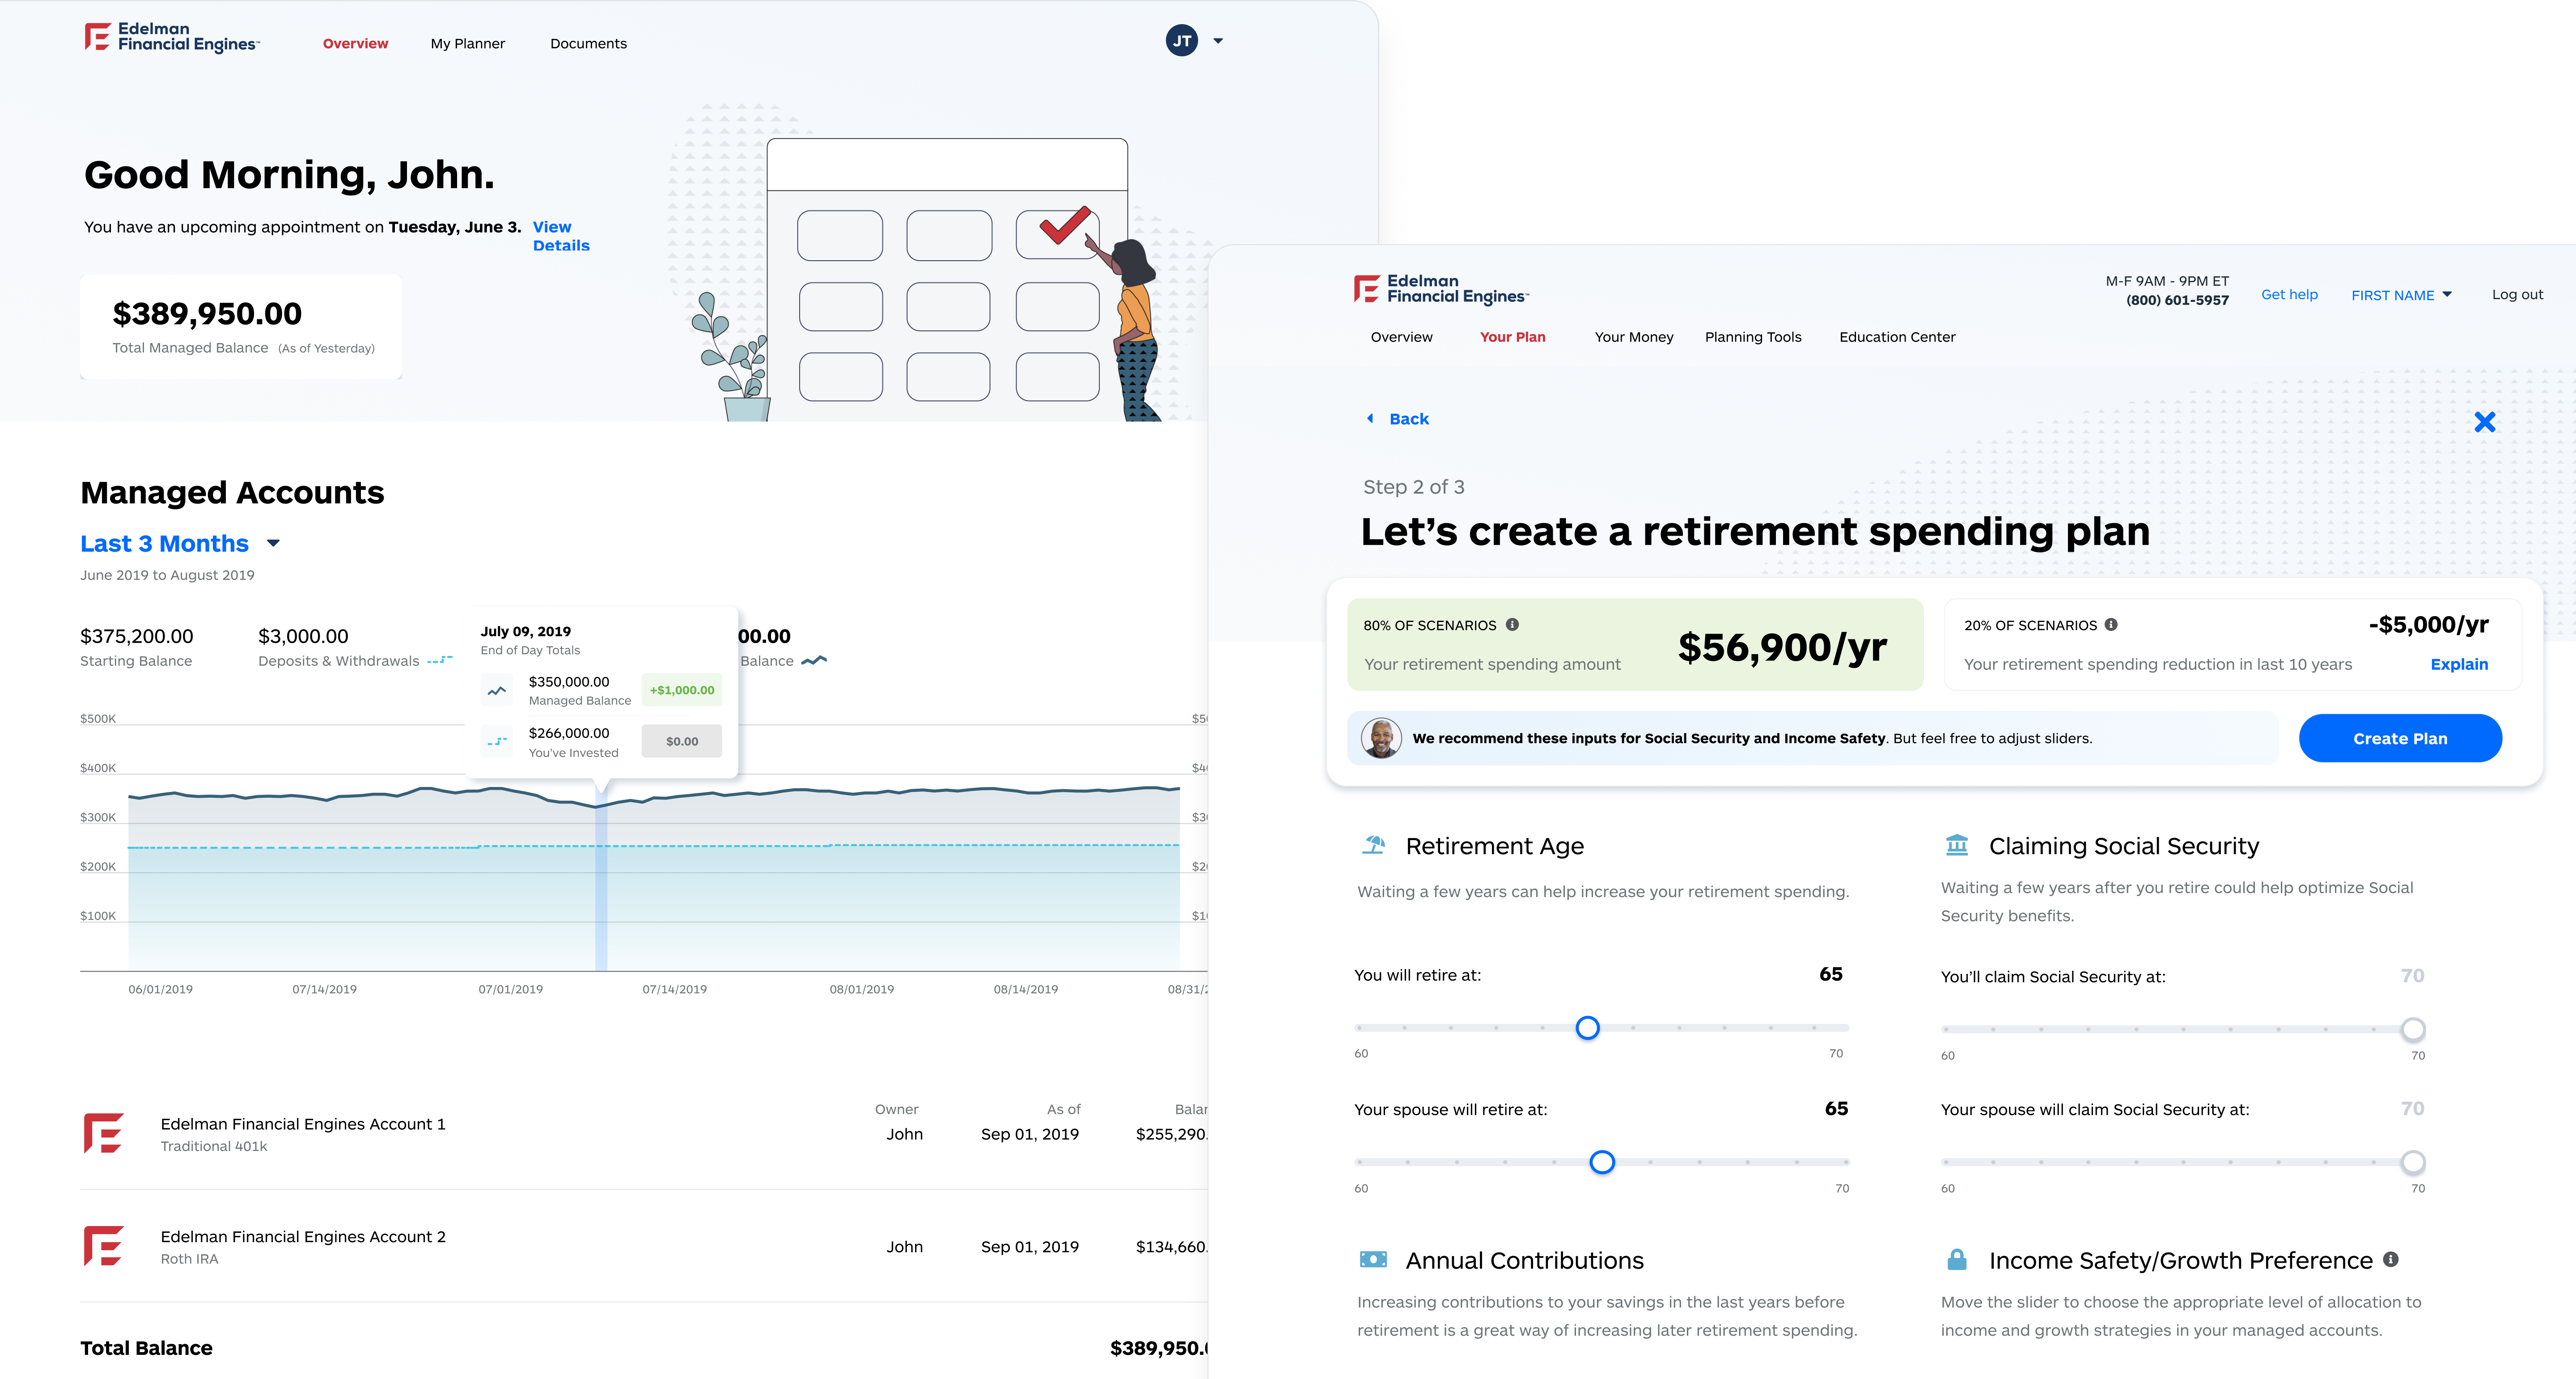
Task: Select the Overview tab in the first window
Action: pos(355,43)
